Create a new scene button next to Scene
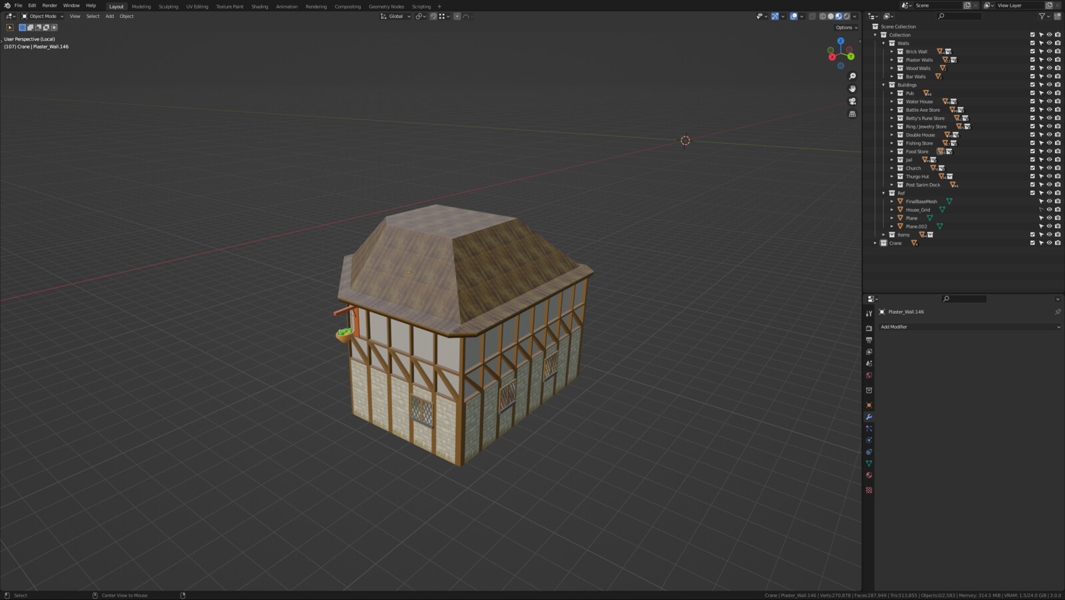This screenshot has width=1065, height=600. click(x=967, y=5)
